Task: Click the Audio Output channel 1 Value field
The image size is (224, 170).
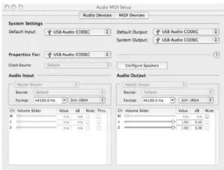Action: pyautogui.click(x=183, y=122)
